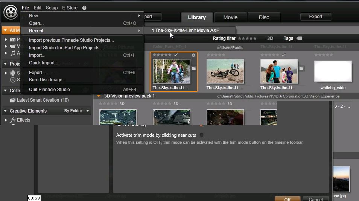Open the help question mark icon
The image size is (359, 201).
coord(84,8)
